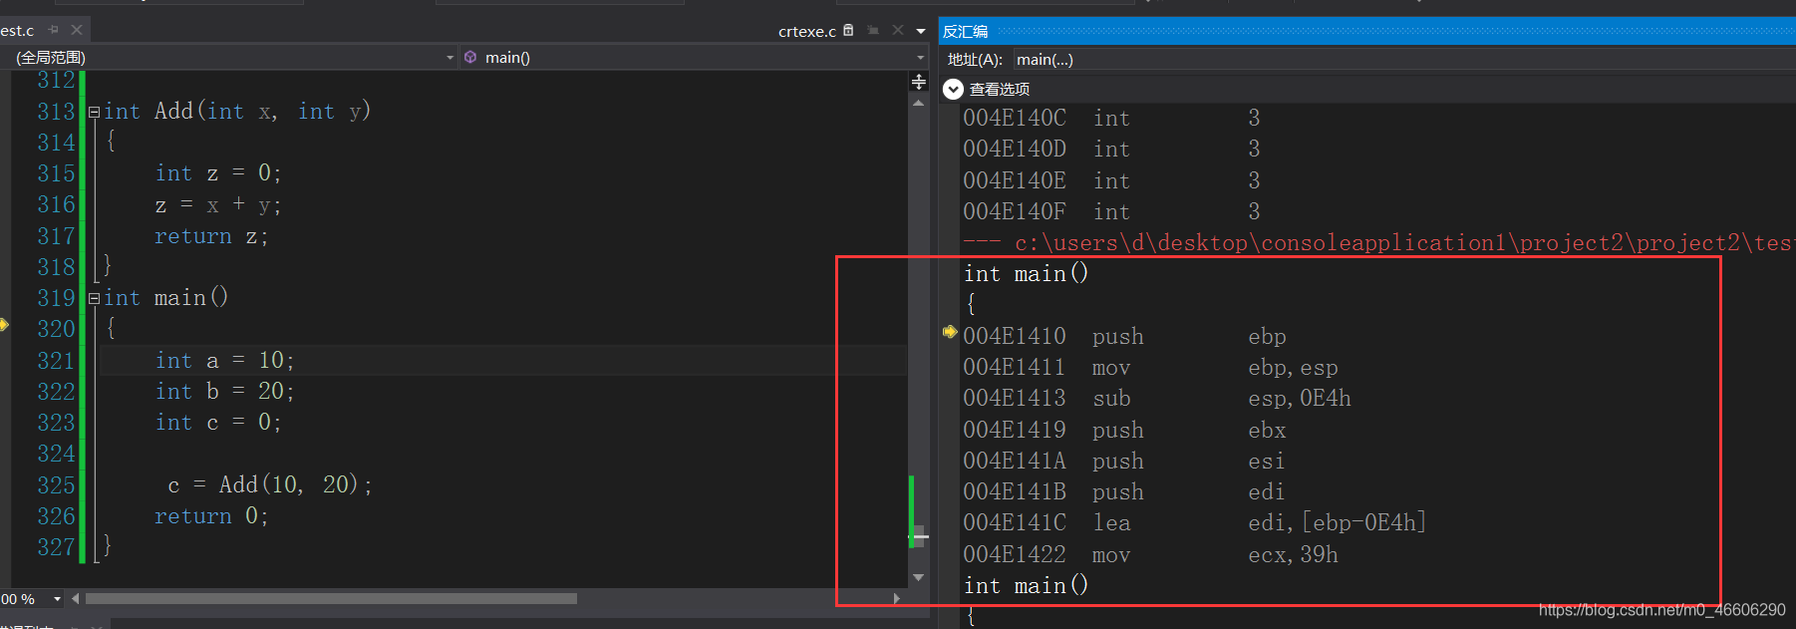Click the source file path line in disassembly

pyautogui.click(x=1379, y=243)
